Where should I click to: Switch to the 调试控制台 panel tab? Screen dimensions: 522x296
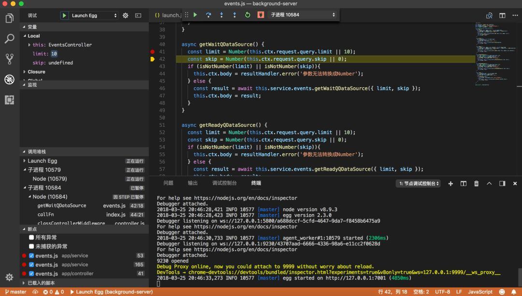pos(224,183)
